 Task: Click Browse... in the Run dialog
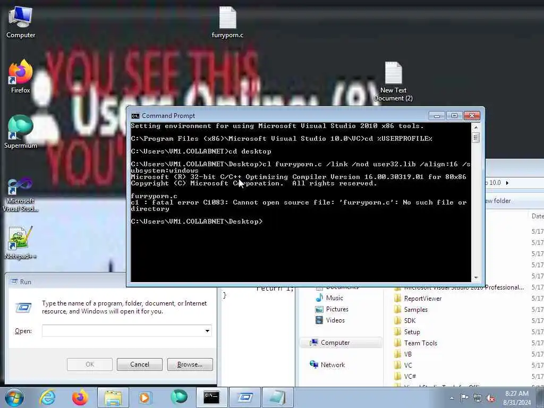coord(190,364)
